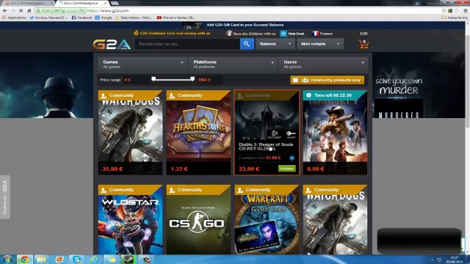Open the Hearthstone card priced 1.33 €
This screenshot has width=470, height=264.
(199, 133)
